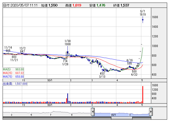The image size is (170, 122).
Task: Select the MA(75) legend entry
Action: click(13, 76)
